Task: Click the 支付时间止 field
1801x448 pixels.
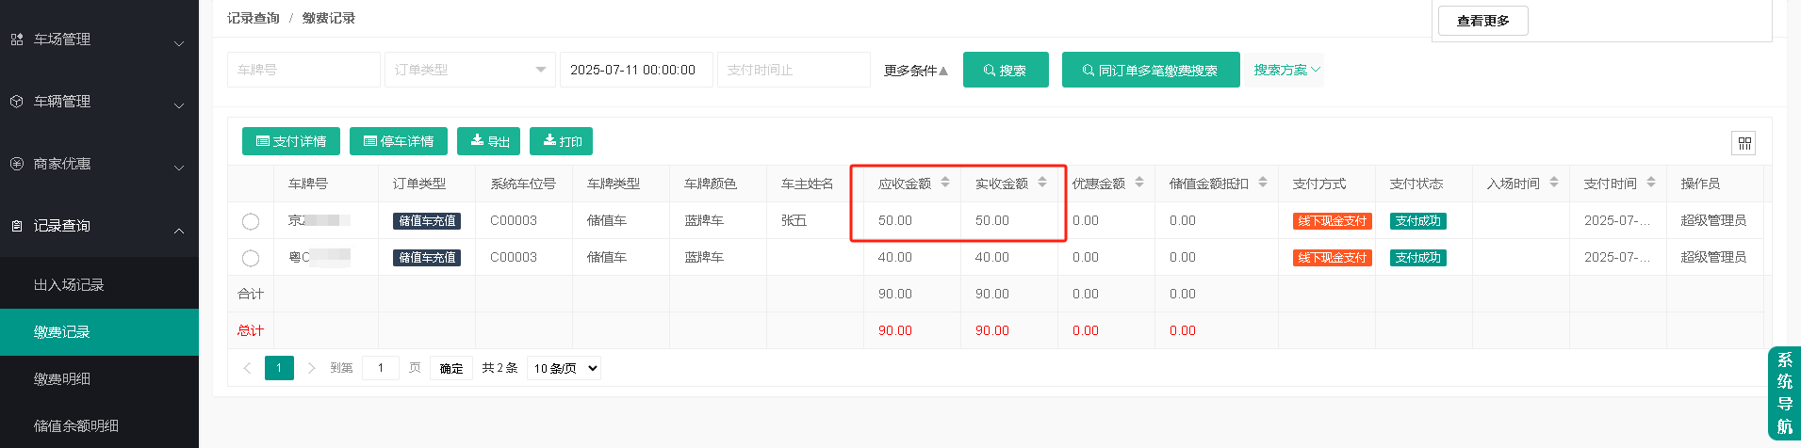Action: (x=794, y=70)
